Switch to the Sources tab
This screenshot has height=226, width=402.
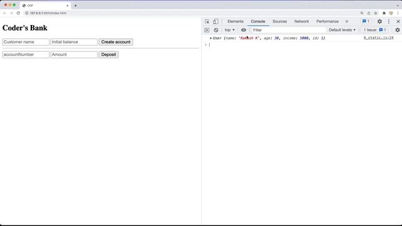(280, 21)
